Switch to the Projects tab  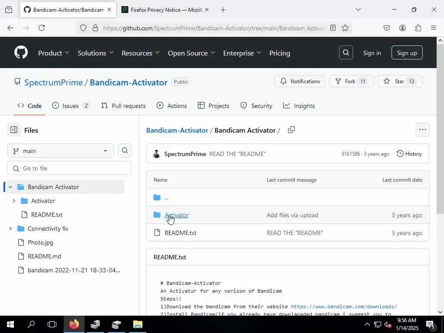point(213,106)
